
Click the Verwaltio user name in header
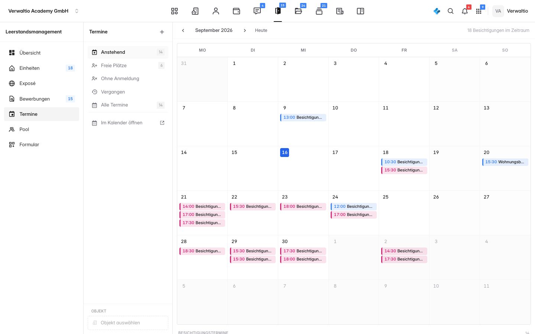[x=517, y=11]
